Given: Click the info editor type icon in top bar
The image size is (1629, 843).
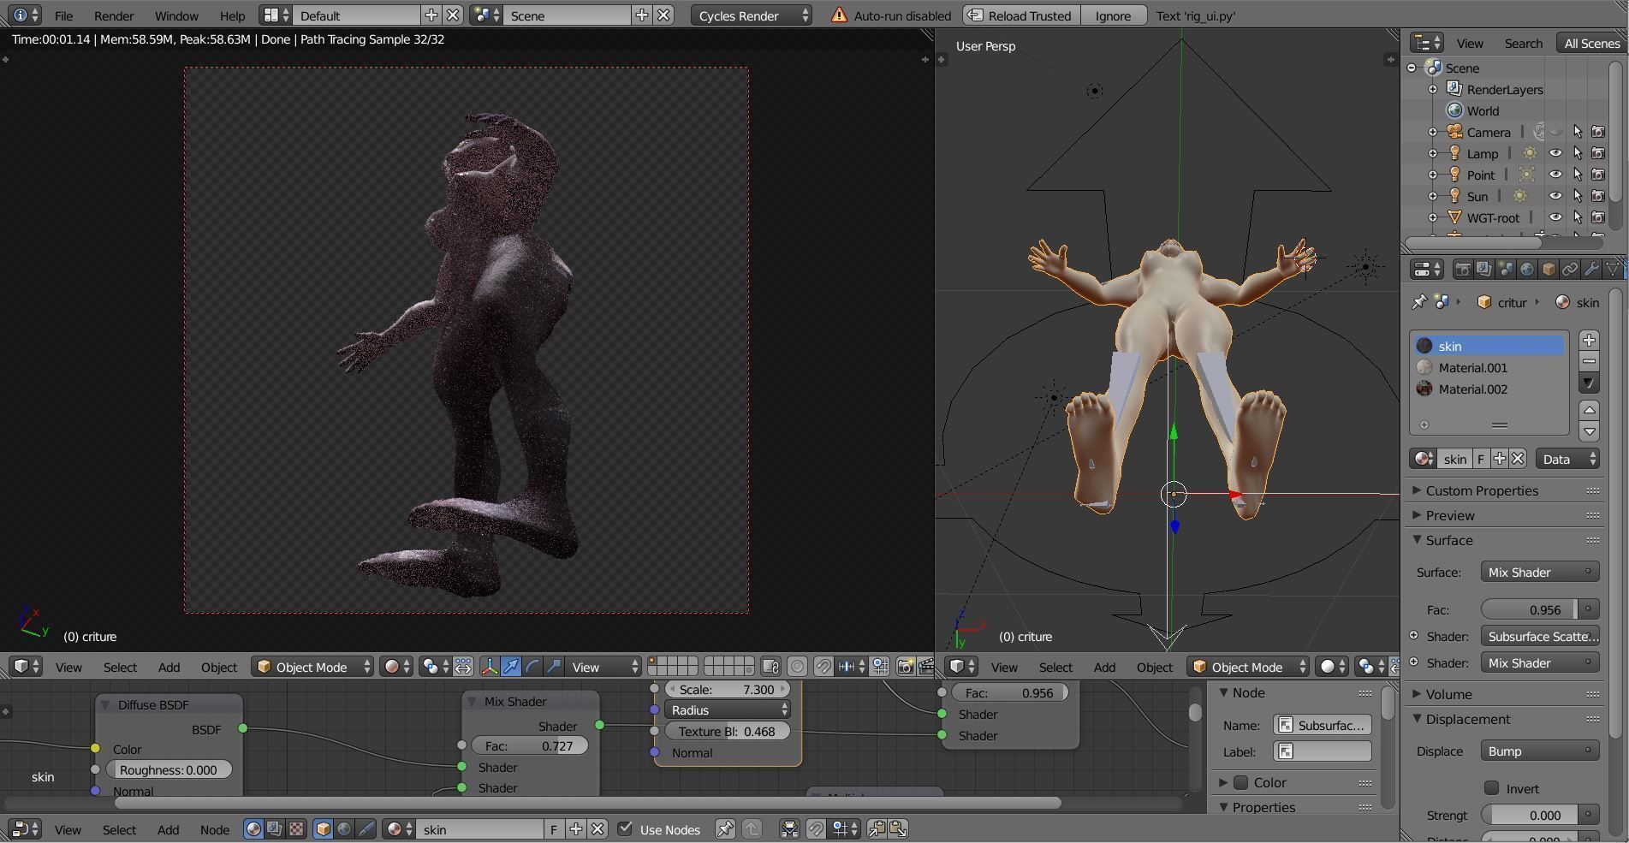Looking at the screenshot, I should point(23,15).
